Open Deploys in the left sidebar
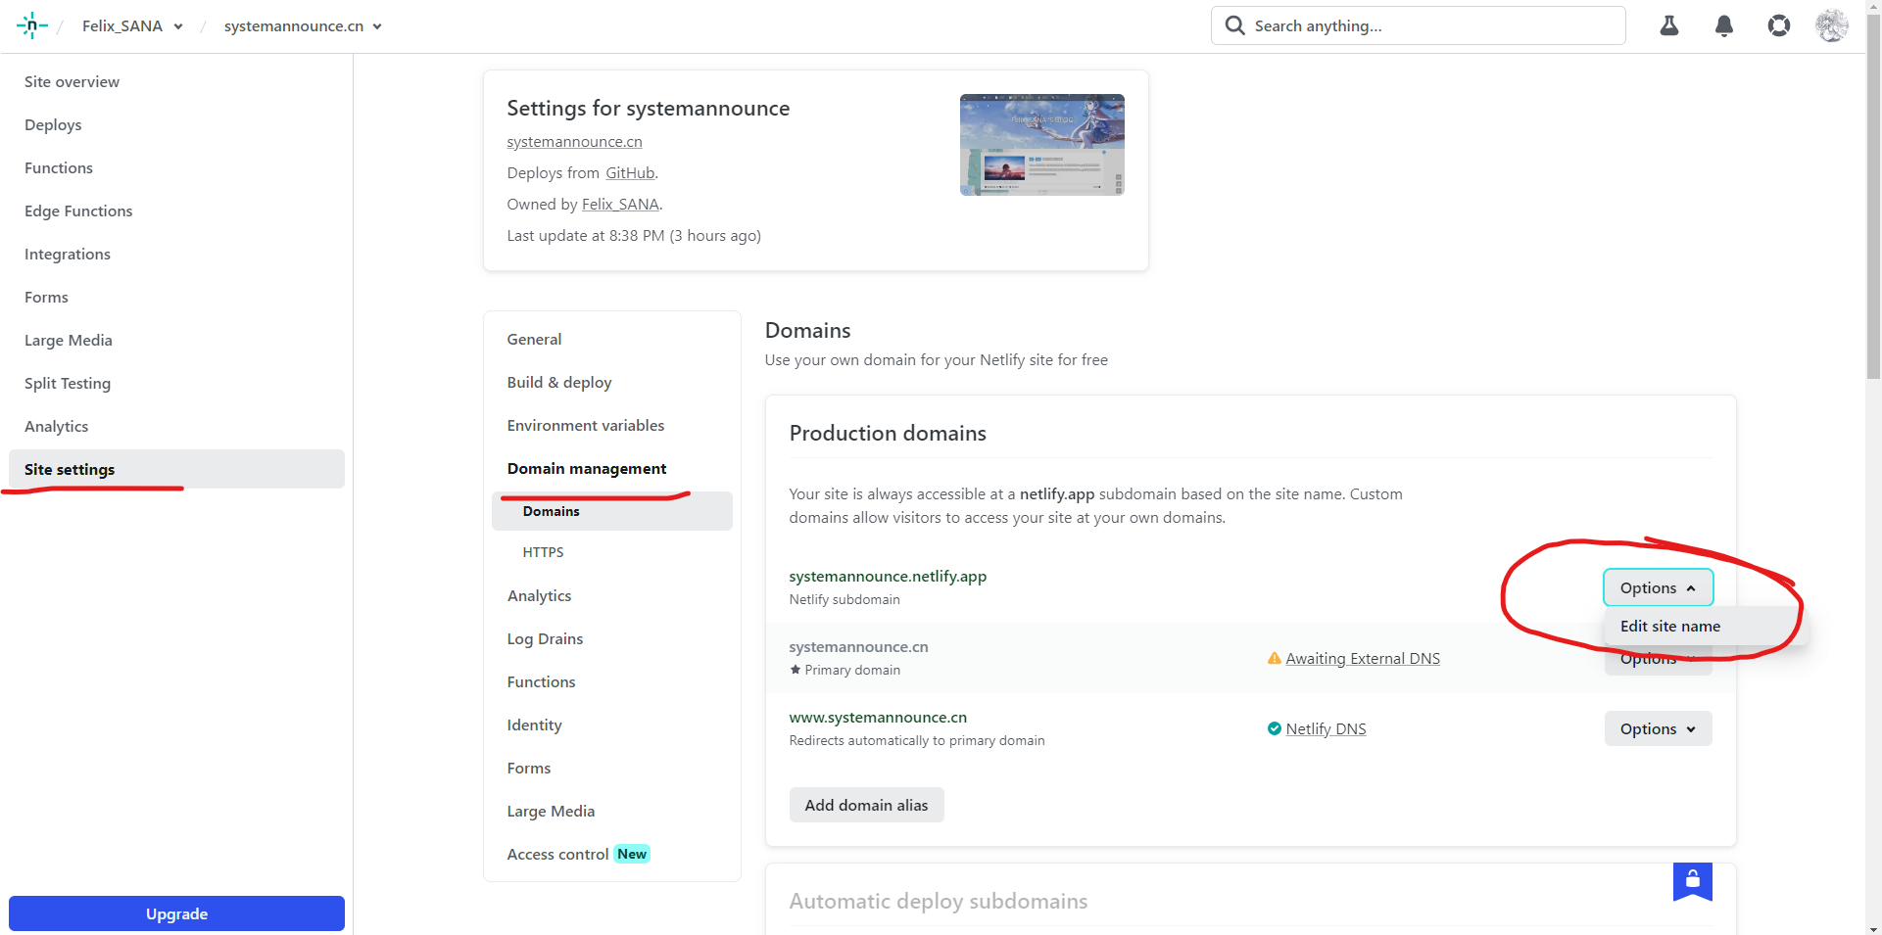 pyautogui.click(x=53, y=124)
